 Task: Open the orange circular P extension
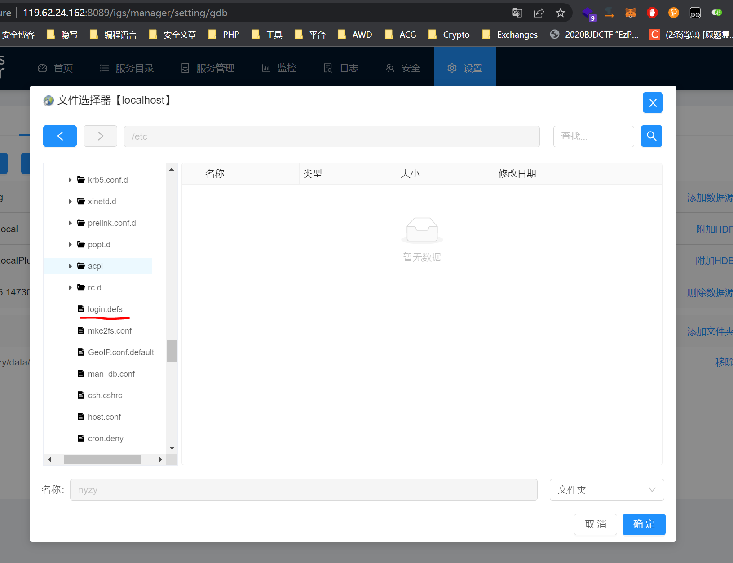(674, 13)
